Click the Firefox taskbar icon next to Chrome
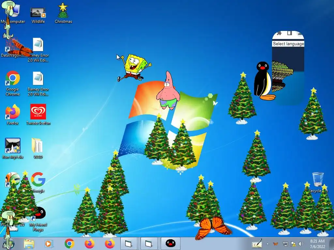Image resolution: width=334 pixels, height=250 pixels. [89, 243]
